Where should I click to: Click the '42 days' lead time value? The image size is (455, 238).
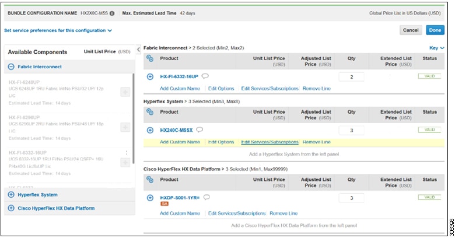(187, 13)
